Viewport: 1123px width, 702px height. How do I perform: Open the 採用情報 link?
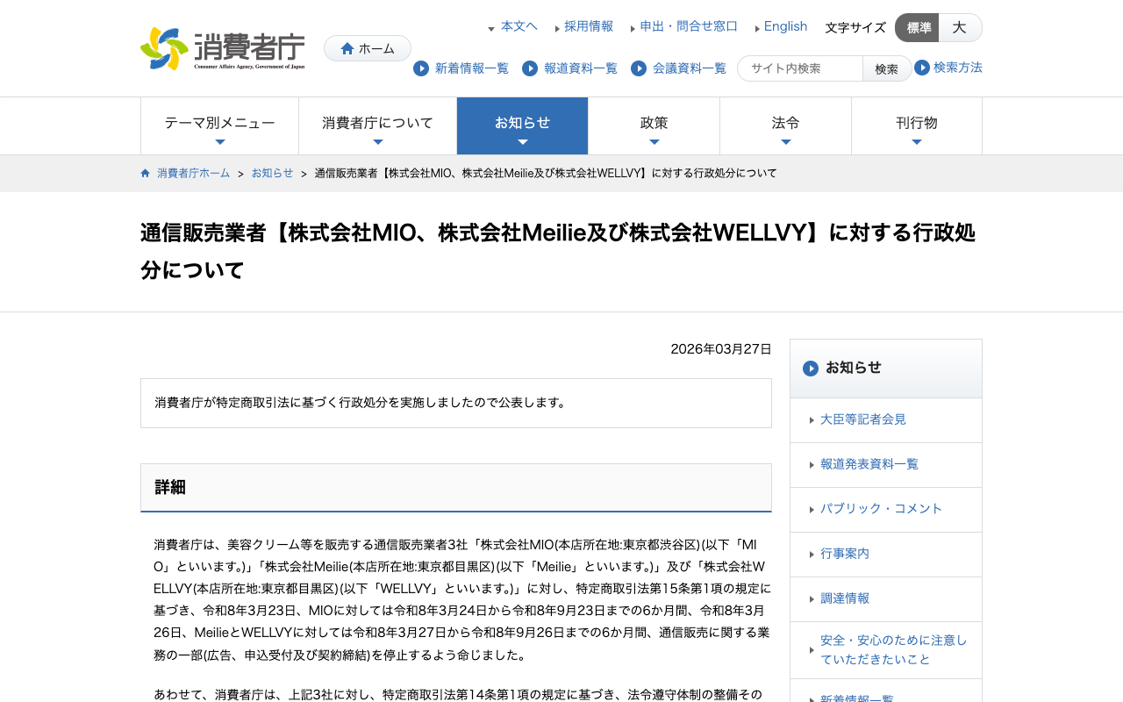click(x=589, y=26)
